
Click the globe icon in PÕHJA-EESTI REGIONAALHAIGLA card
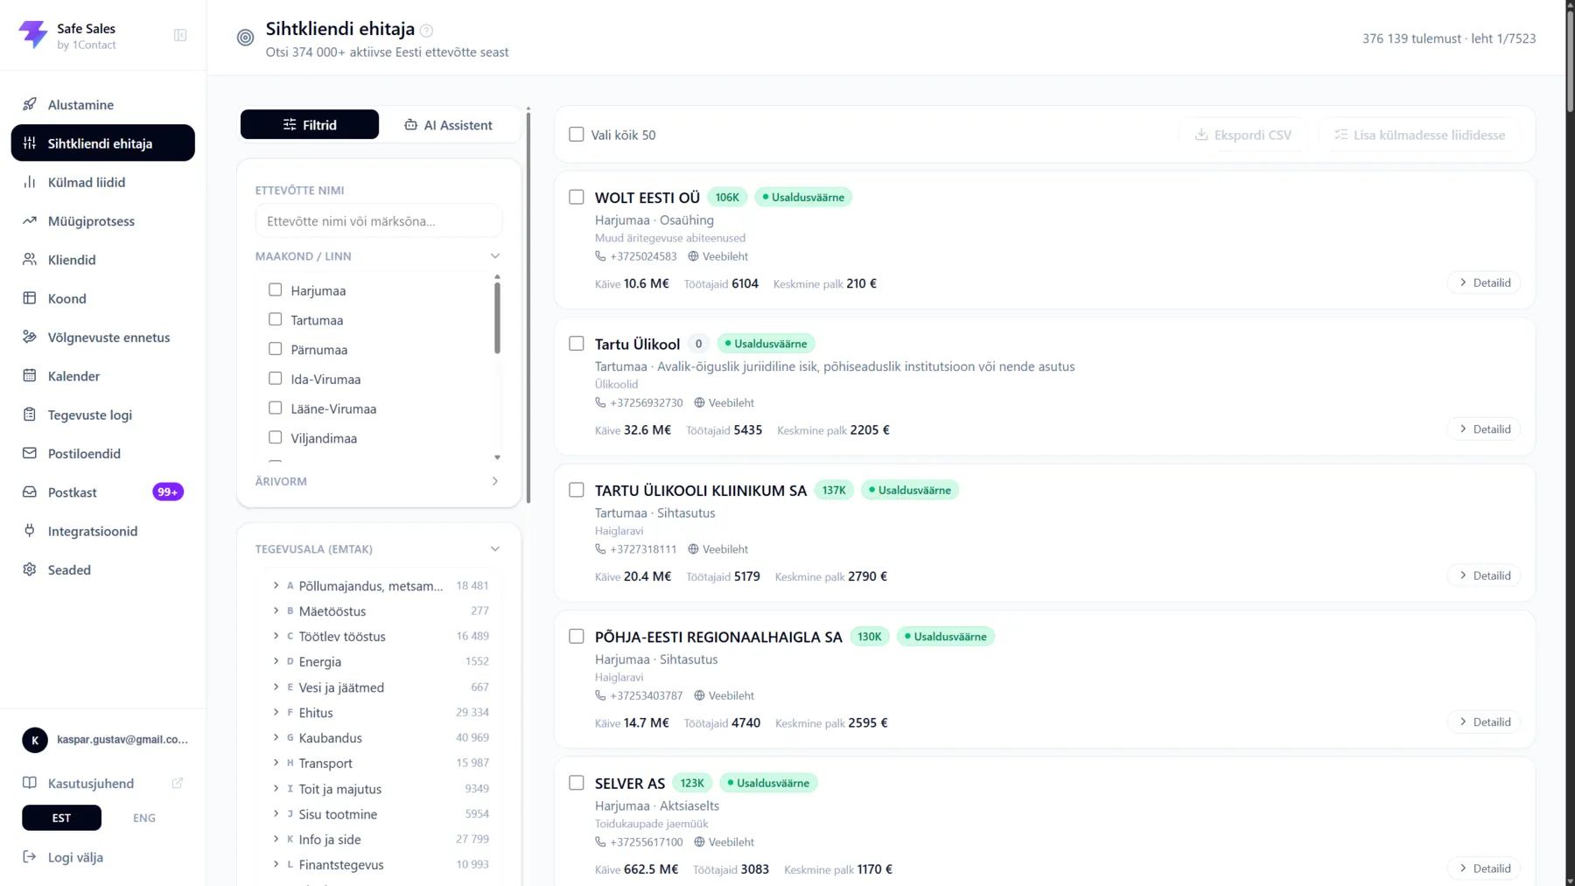click(x=699, y=696)
